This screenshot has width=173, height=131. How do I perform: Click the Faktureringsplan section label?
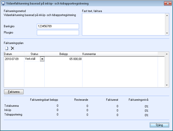tap(14, 43)
